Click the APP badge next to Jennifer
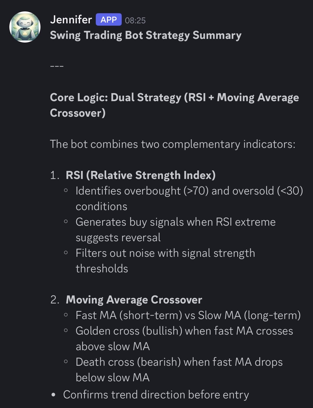Screen dimensions: 313x408 [x=108, y=20]
